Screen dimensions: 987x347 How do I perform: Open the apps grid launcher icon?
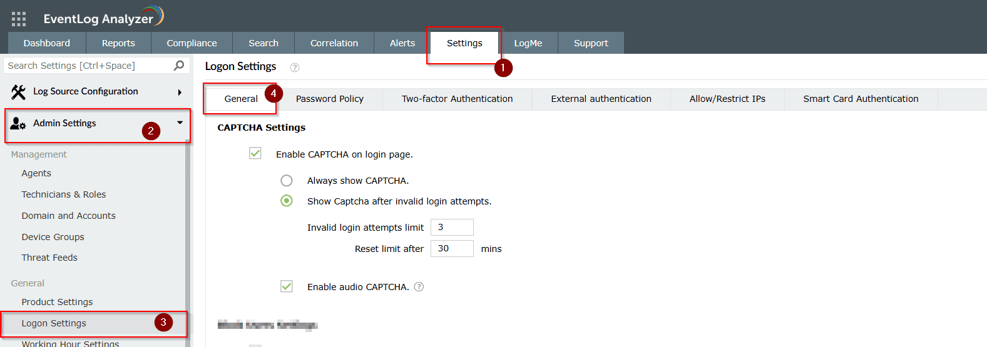[19, 19]
